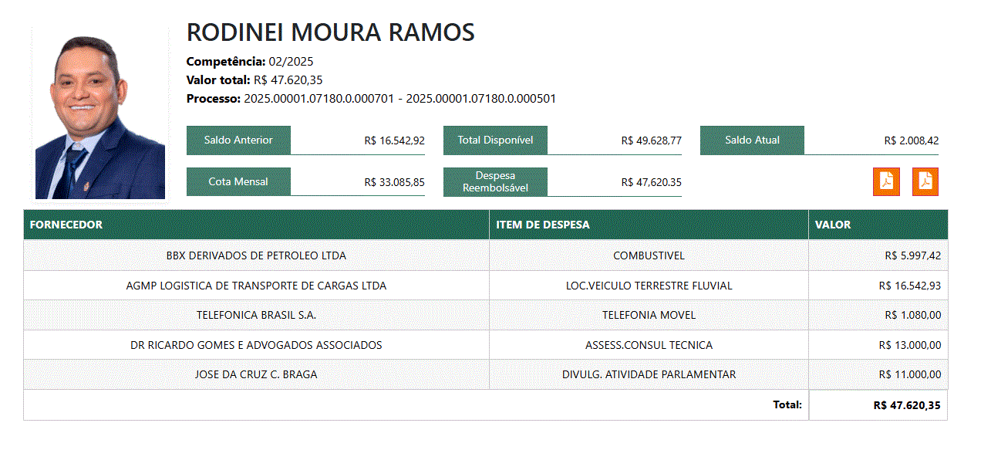Click the Total Disponível label

pyautogui.click(x=495, y=140)
